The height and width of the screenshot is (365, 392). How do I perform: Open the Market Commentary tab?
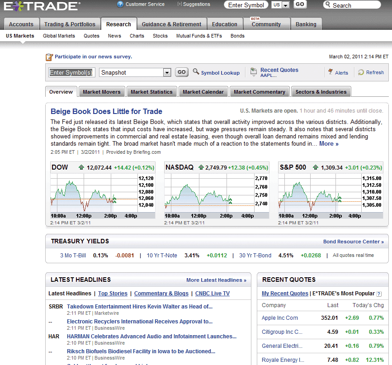[x=260, y=92]
